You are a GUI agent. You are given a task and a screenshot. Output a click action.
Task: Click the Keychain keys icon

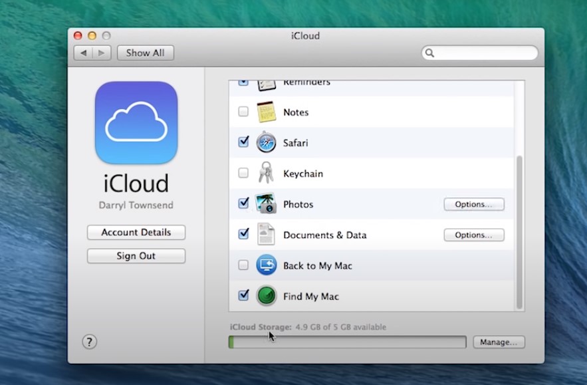[x=266, y=174]
